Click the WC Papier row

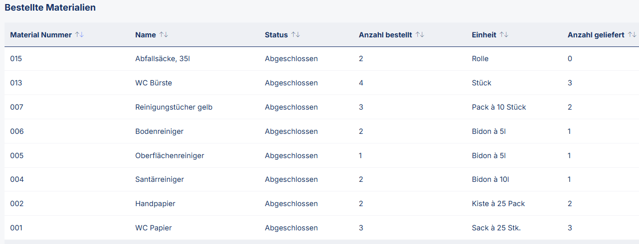153,228
